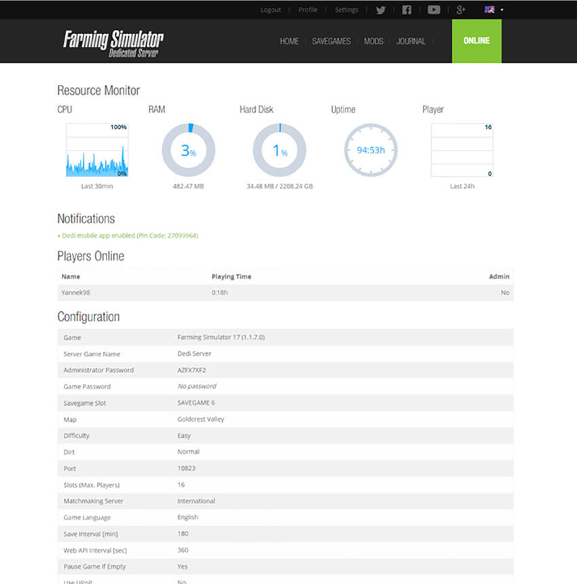The height and width of the screenshot is (584, 577).
Task: Click the Easy difficulty value
Action: click(184, 435)
